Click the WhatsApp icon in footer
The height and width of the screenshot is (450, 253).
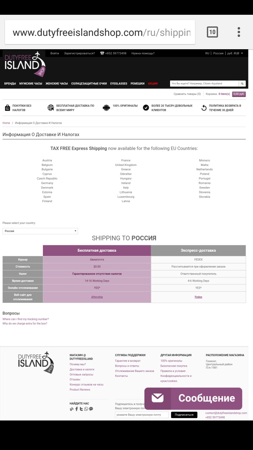point(86,409)
